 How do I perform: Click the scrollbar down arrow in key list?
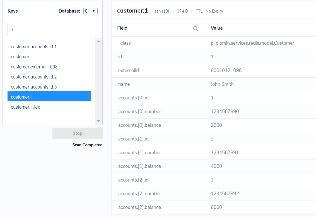(x=98, y=121)
